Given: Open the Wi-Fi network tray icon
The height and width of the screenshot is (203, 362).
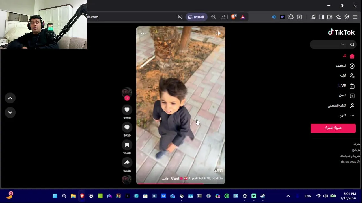Looking at the screenshot, I should click(x=319, y=196).
